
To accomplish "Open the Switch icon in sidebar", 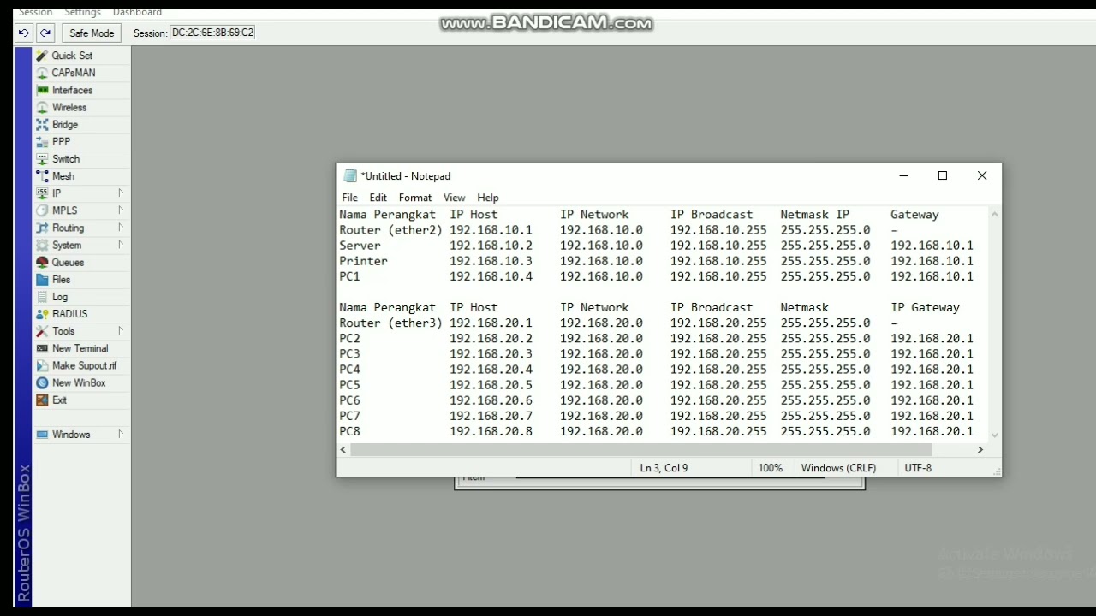I will coord(42,158).
